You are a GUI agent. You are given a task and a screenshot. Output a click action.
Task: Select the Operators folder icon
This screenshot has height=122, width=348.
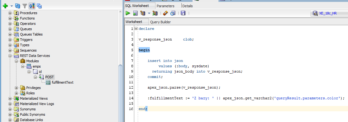pyautogui.click(x=16, y=24)
